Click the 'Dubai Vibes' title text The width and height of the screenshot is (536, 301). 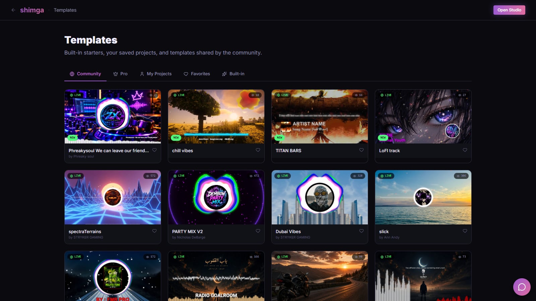coord(288,231)
